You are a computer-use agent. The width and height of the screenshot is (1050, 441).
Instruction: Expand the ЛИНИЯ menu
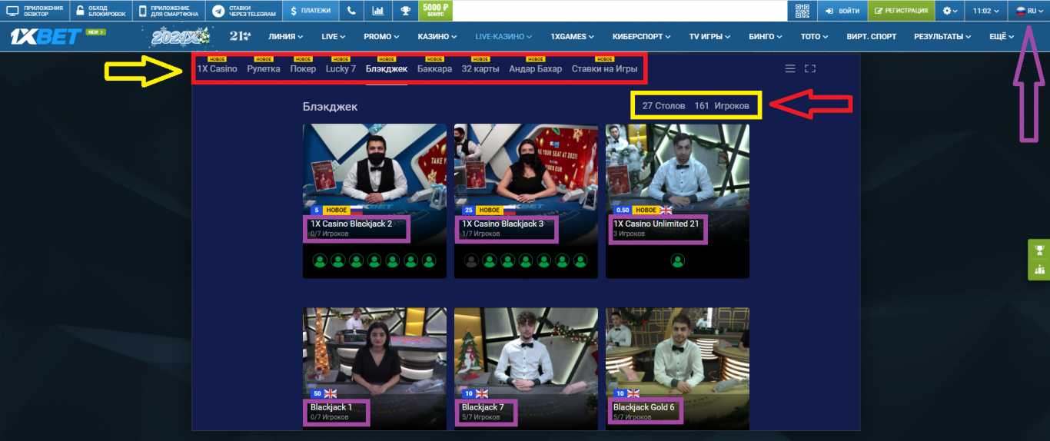(x=285, y=36)
